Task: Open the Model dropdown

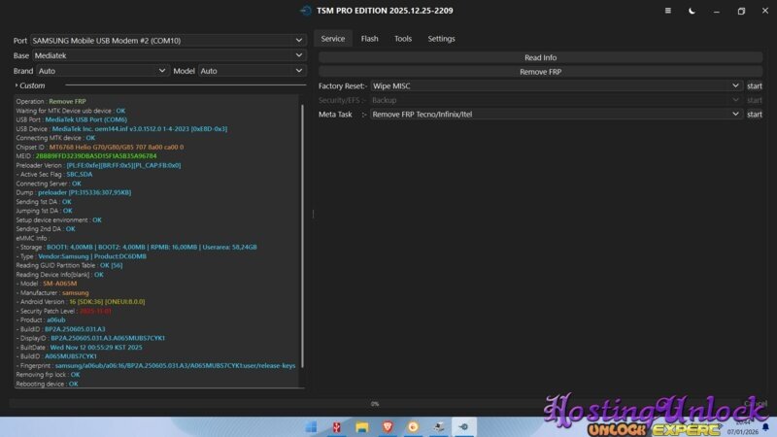Action: [x=252, y=71]
